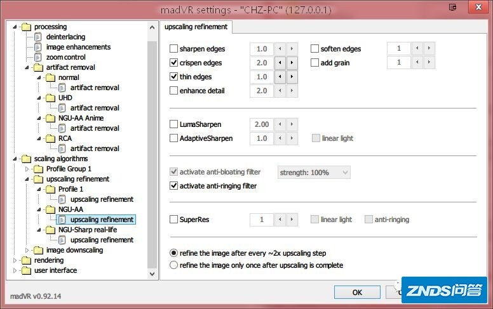Image resolution: width=493 pixels, height=309 pixels.
Task: Open artifact removal under RCA
Action: pos(95,148)
